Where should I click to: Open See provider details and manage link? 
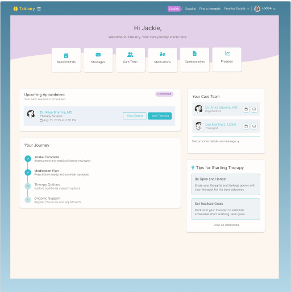click(x=215, y=141)
